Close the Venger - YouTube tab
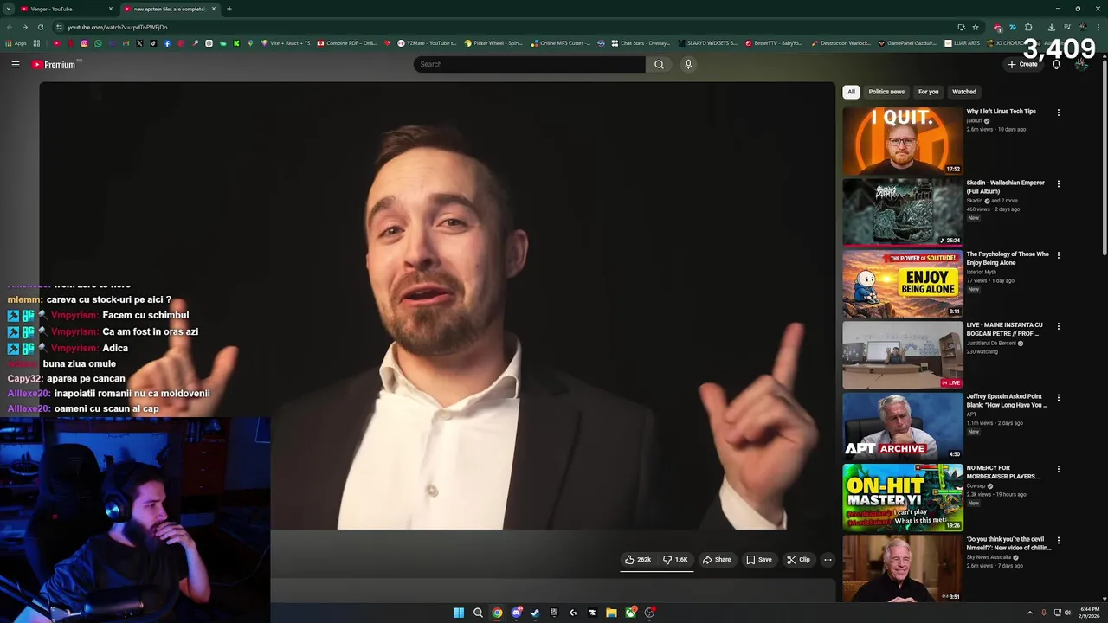The width and height of the screenshot is (1108, 623). coord(110,9)
